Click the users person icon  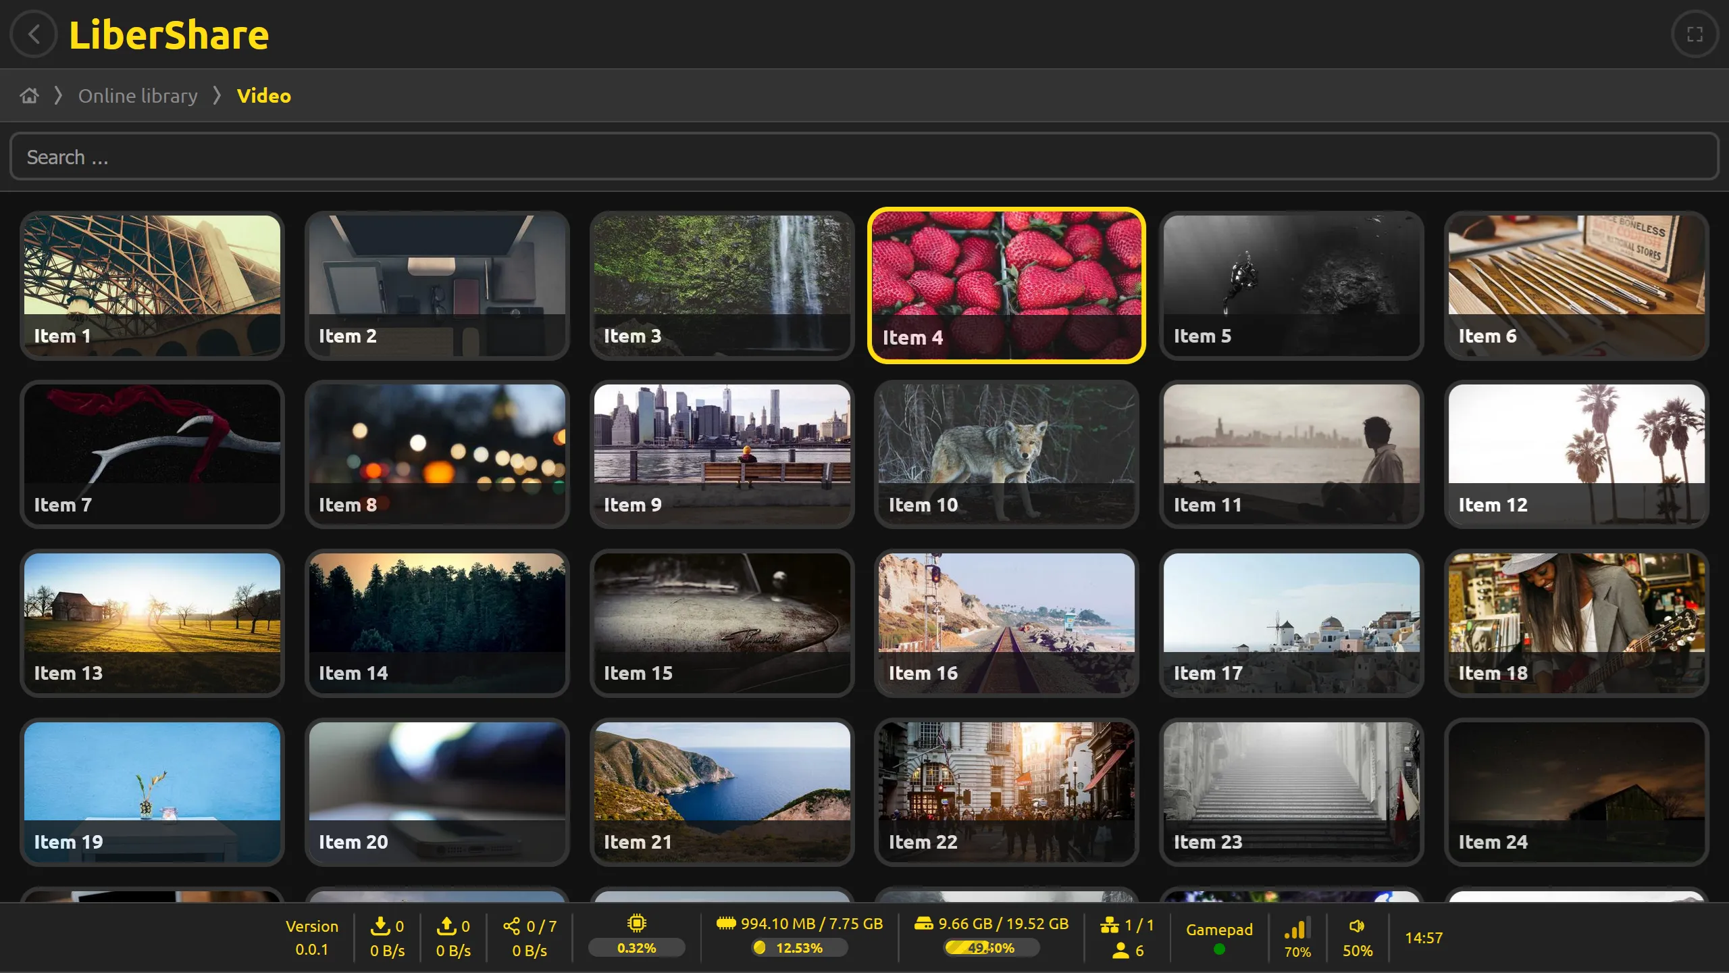(1120, 950)
